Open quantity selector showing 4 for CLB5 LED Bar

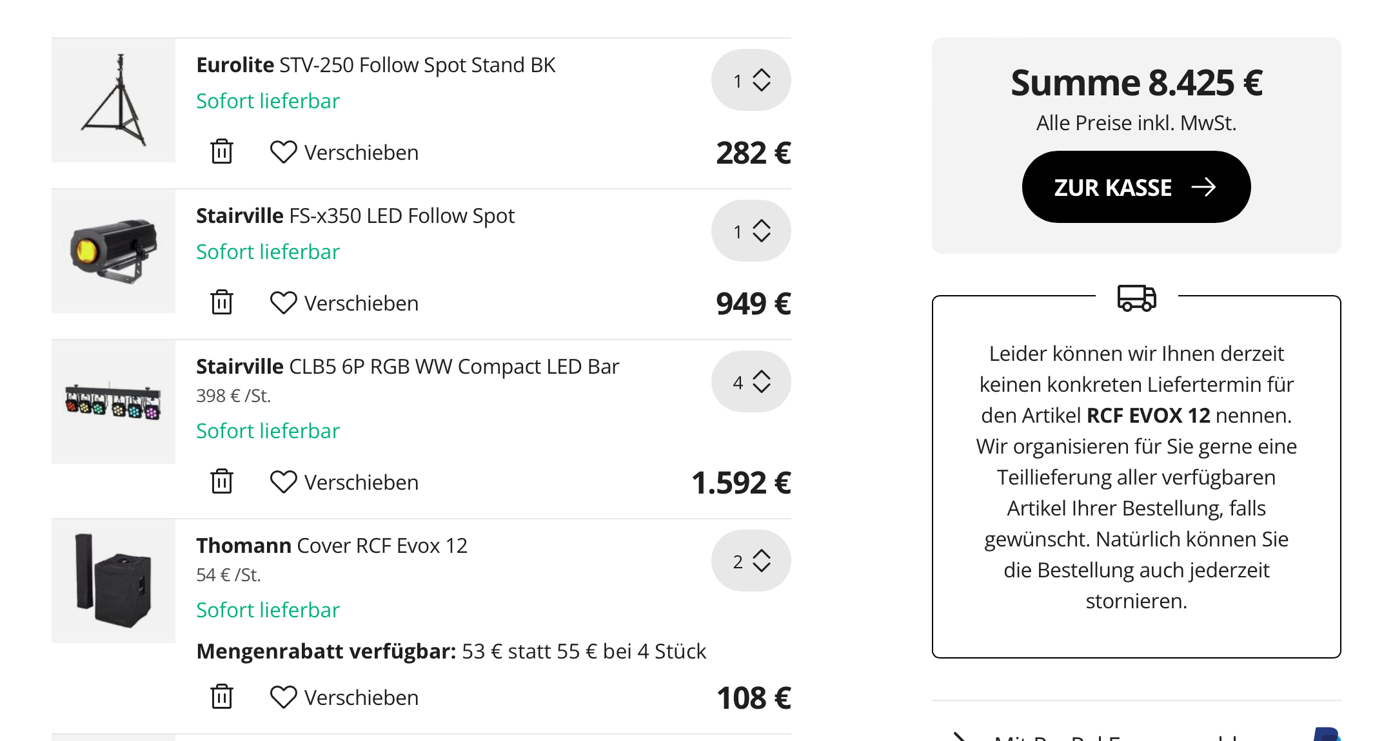click(x=751, y=381)
